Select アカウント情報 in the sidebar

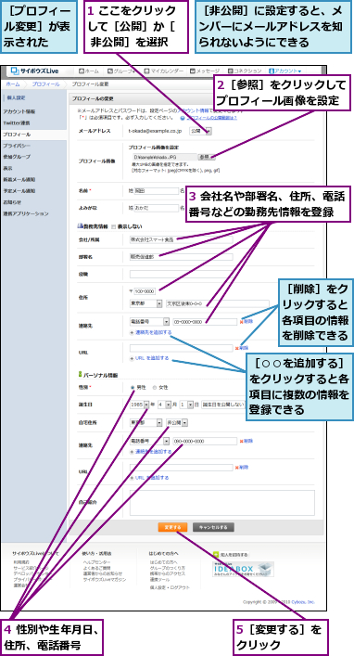click(x=19, y=111)
